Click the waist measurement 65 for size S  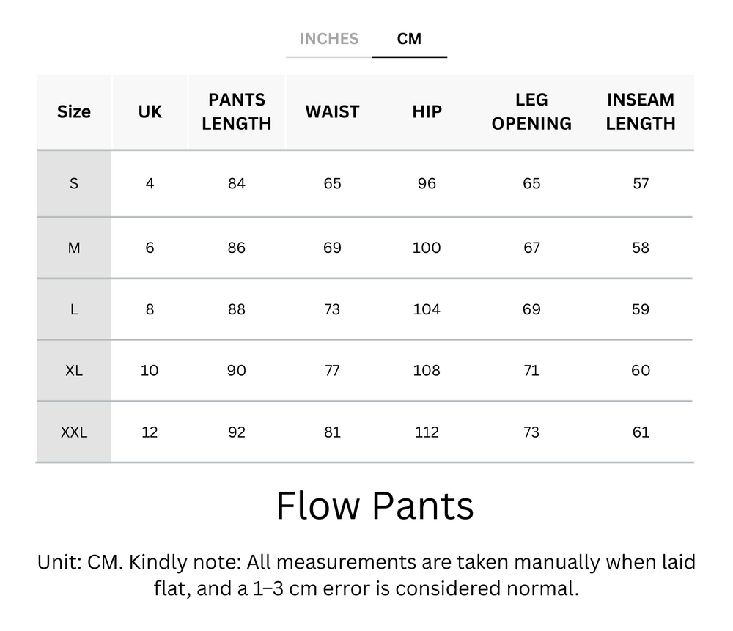(x=332, y=184)
